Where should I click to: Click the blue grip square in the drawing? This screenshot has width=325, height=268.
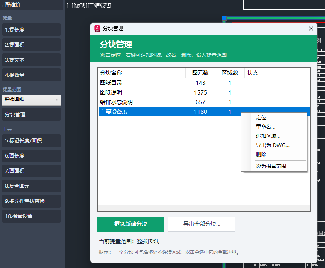pos(224,18)
